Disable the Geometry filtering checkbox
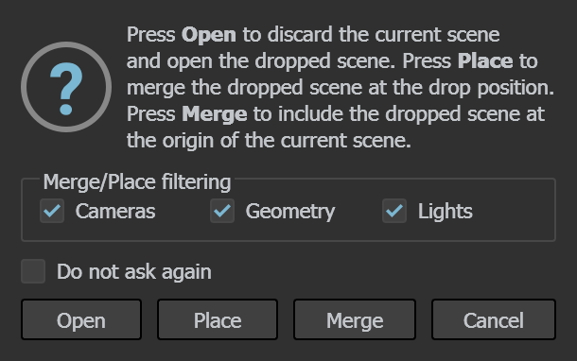The height and width of the screenshot is (361, 577). [x=222, y=211]
